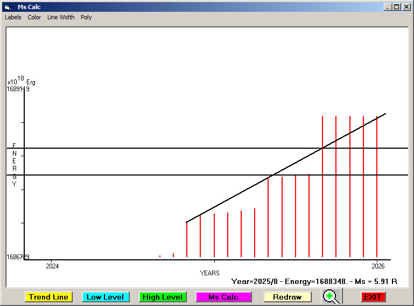
Task: Open the Color menu
Action: [34, 17]
